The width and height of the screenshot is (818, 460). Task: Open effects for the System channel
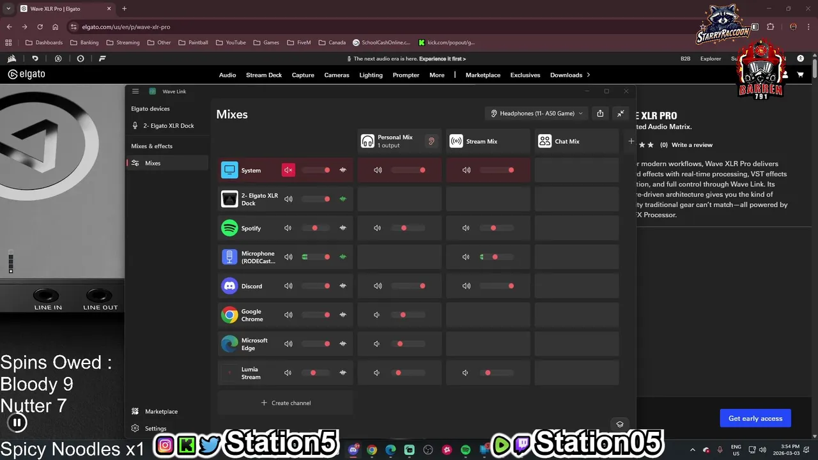pos(343,170)
